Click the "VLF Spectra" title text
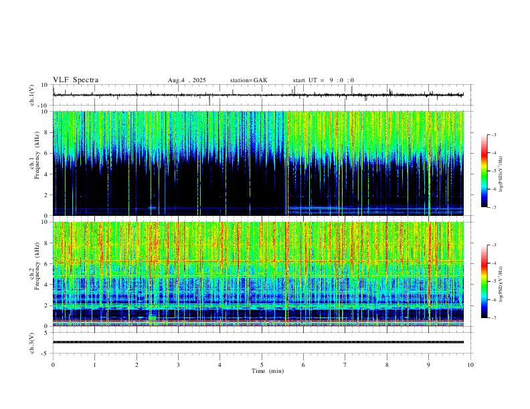530x409 pixels. (x=76, y=80)
